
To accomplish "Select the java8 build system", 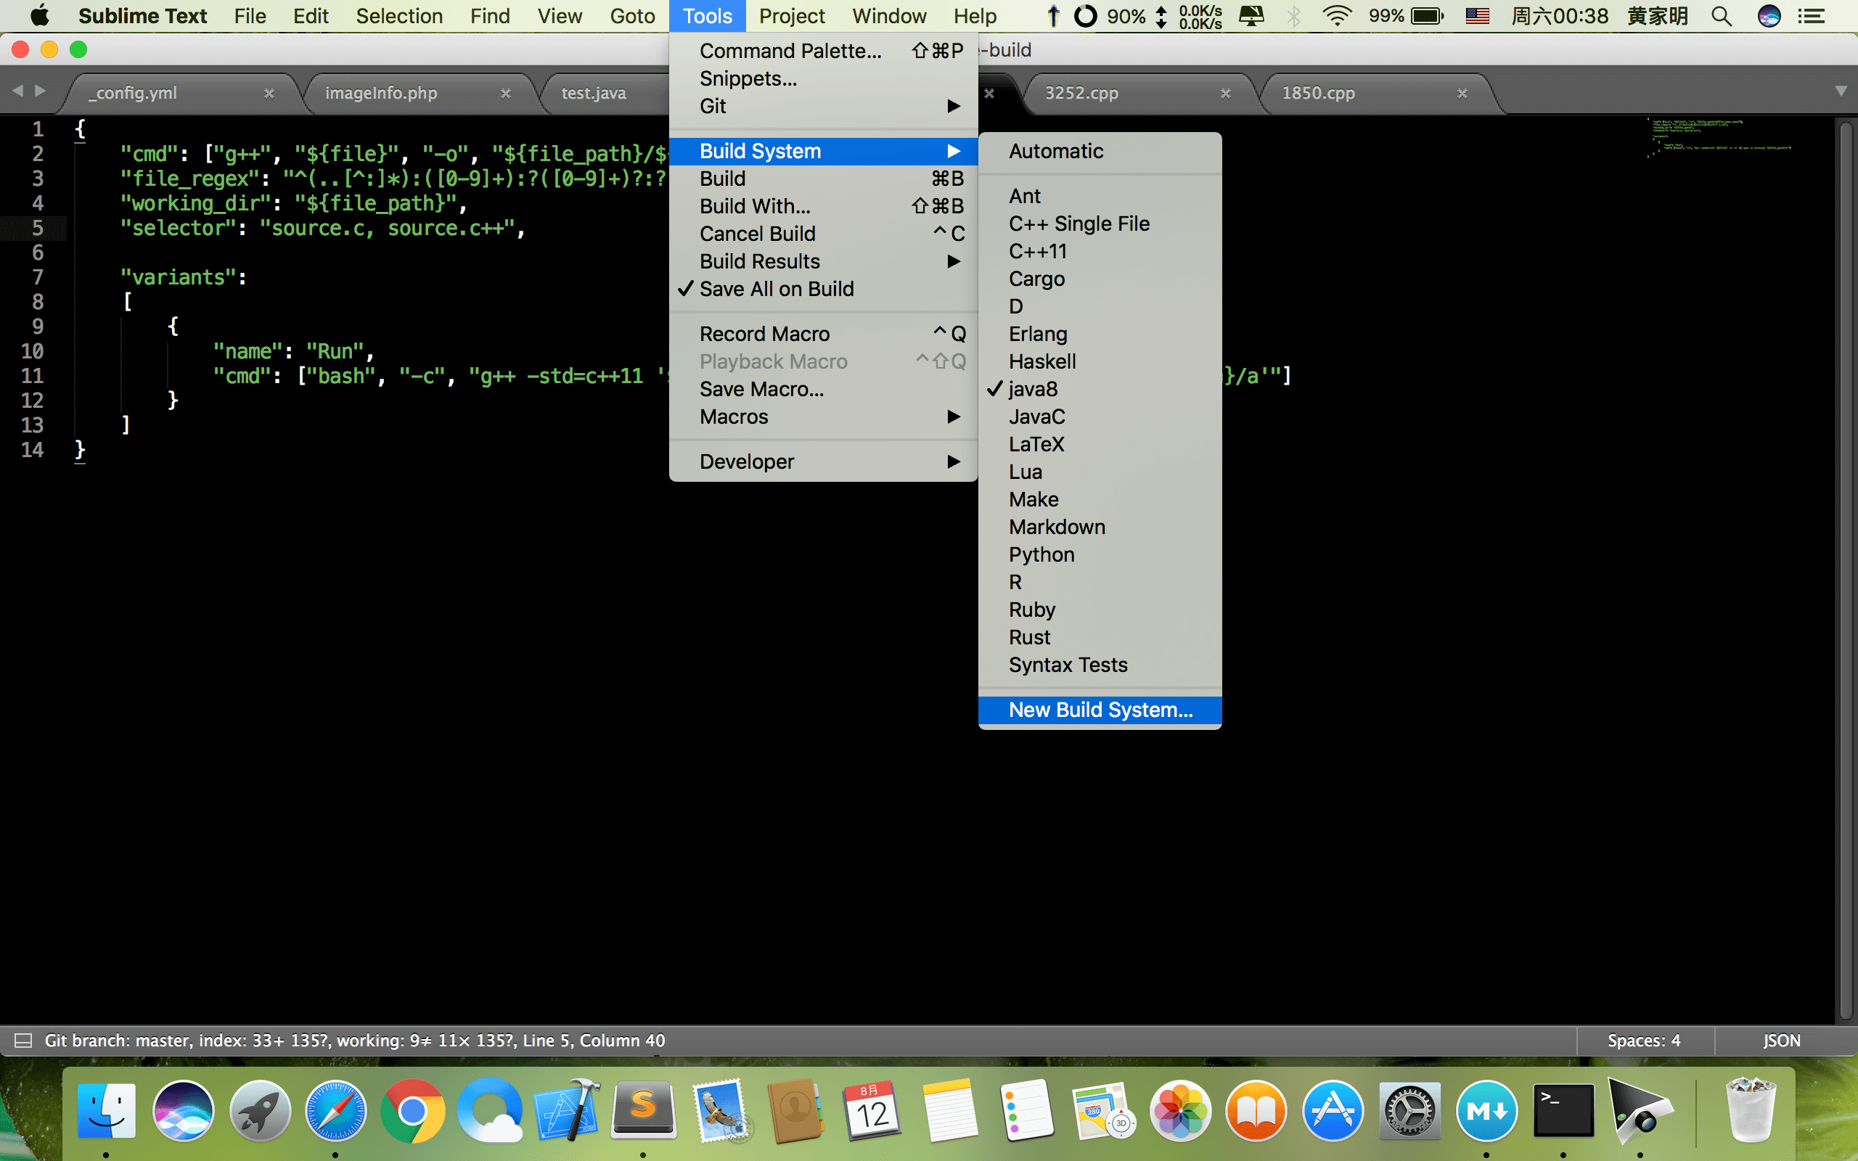I will (x=1100, y=390).
